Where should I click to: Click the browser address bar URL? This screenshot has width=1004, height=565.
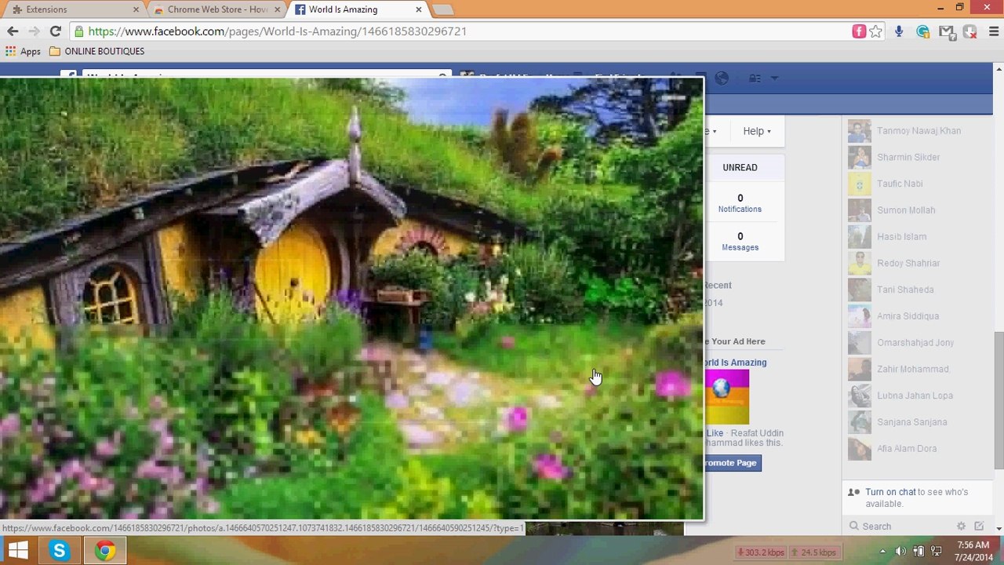[278, 31]
